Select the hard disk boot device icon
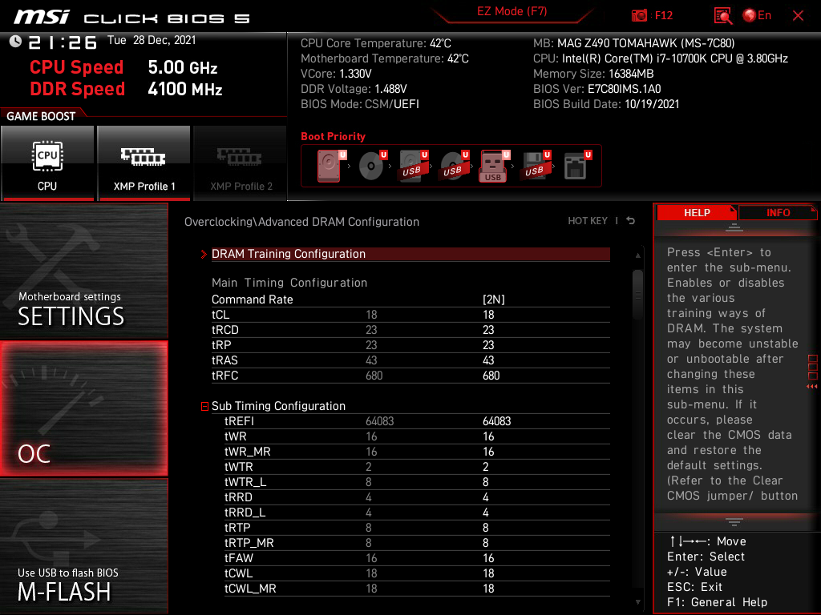 point(331,166)
